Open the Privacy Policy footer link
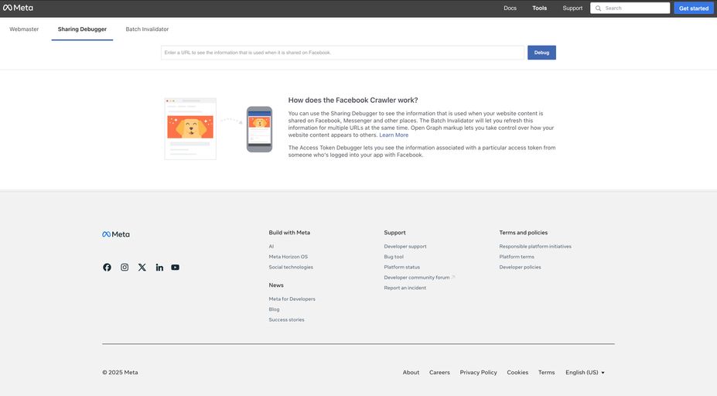Screen dimensions: 717x396 coord(478,373)
